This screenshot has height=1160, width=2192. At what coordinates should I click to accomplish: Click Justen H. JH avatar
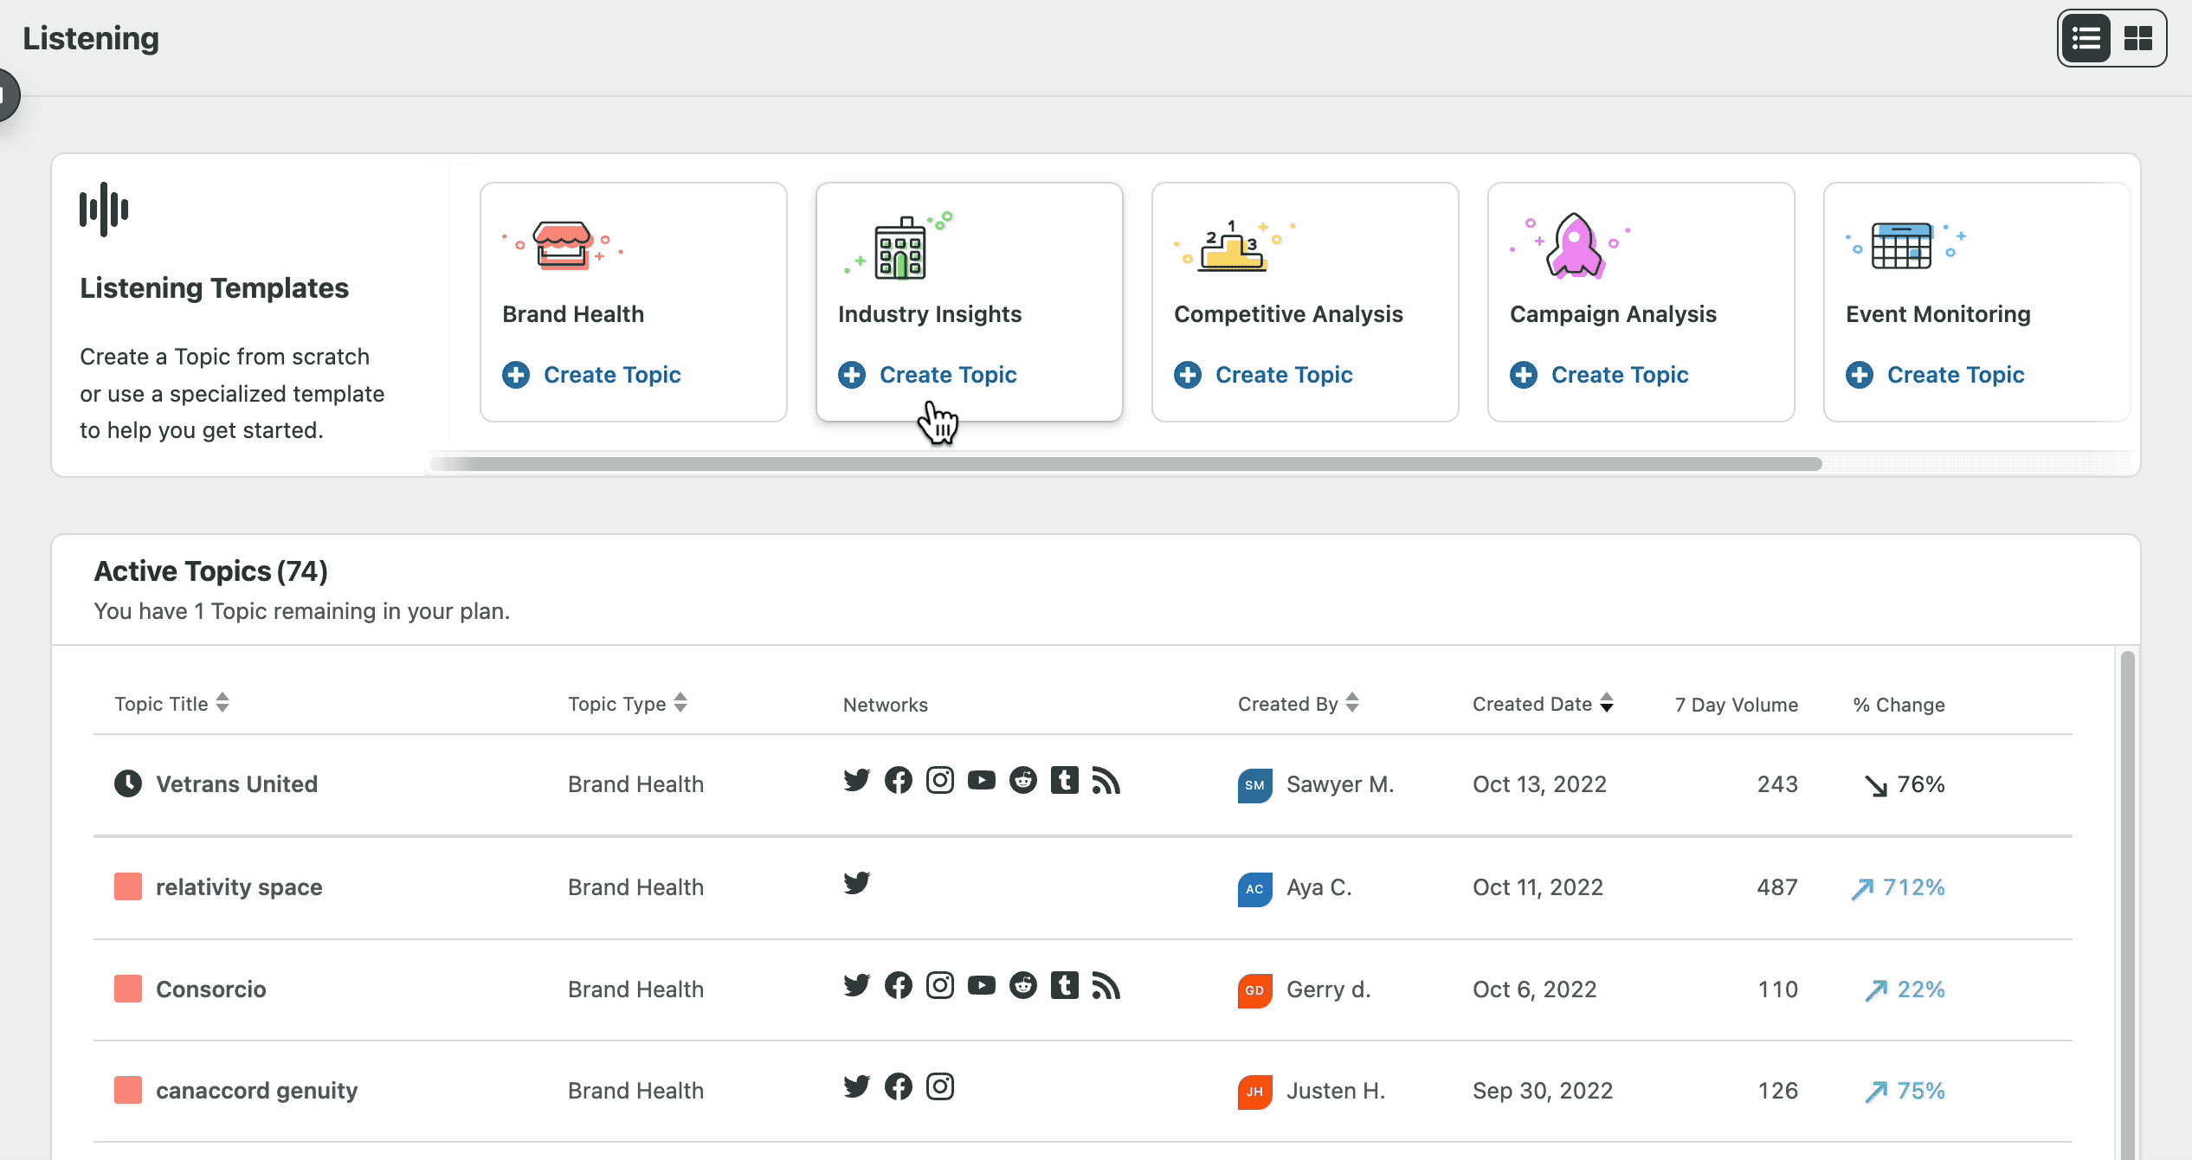coord(1254,1092)
